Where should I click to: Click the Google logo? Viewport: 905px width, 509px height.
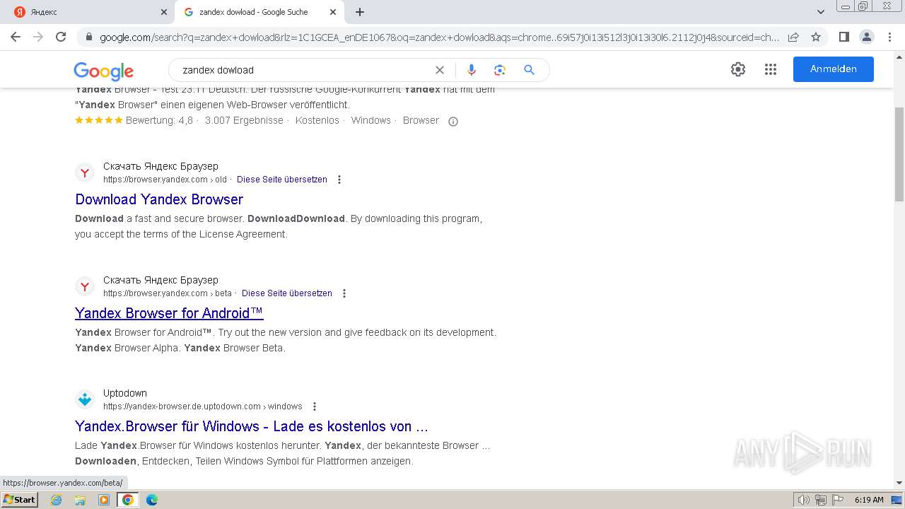[103, 71]
